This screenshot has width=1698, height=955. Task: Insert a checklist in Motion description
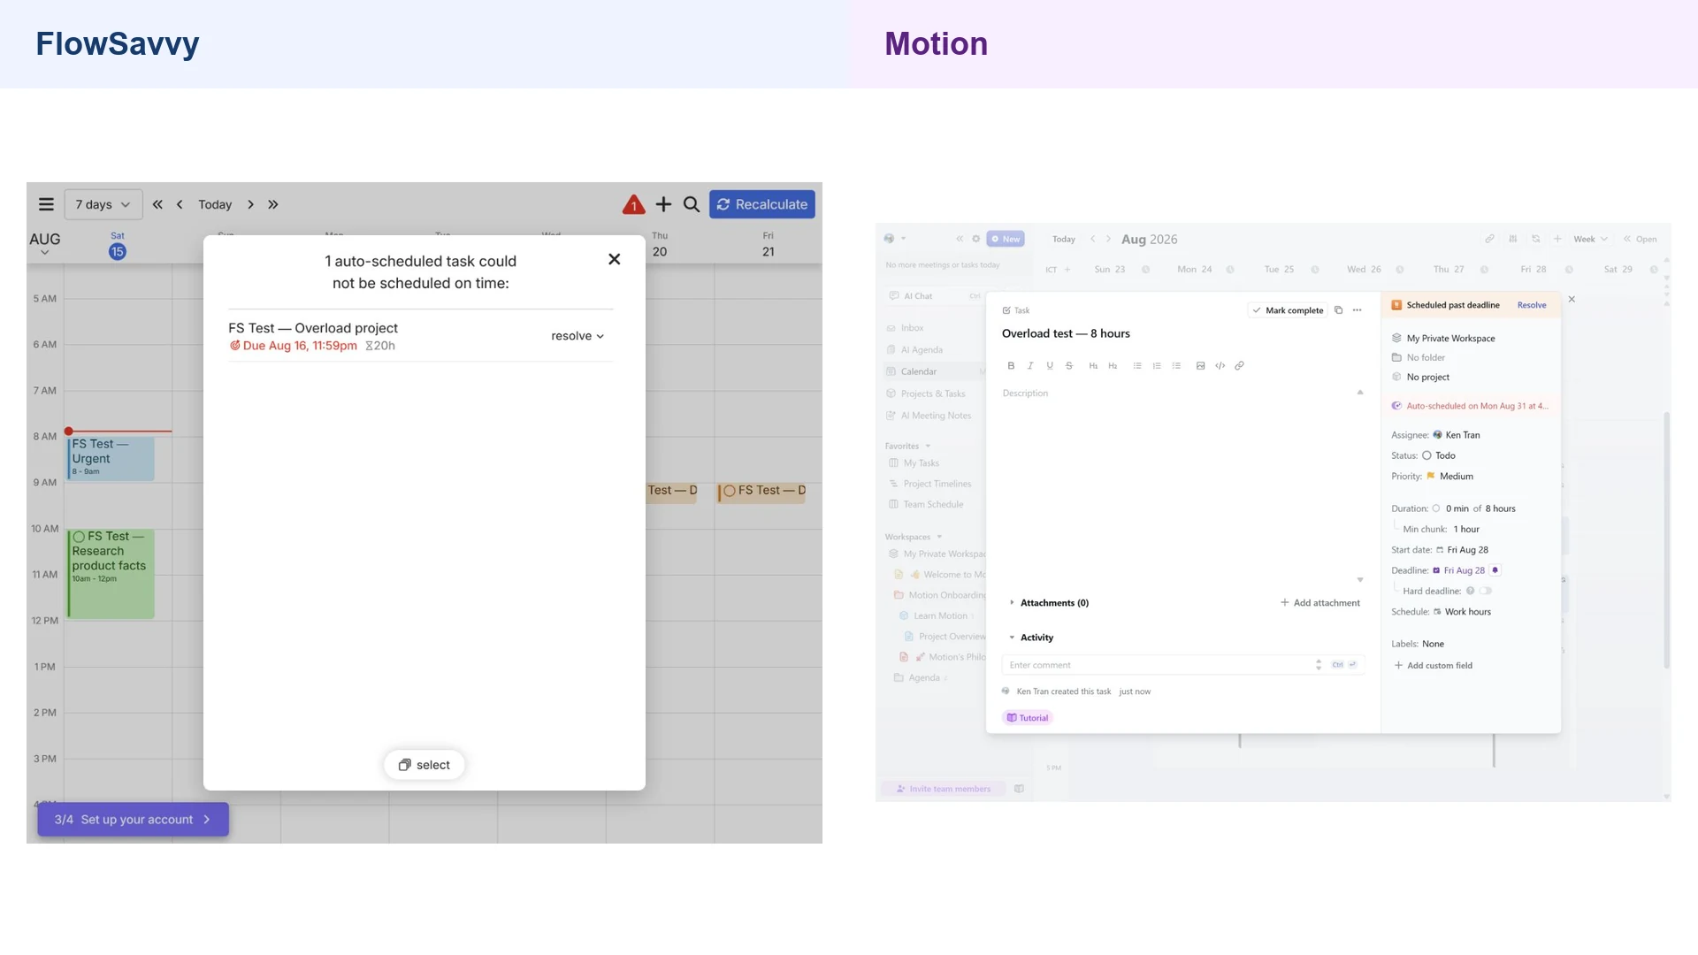click(x=1176, y=365)
